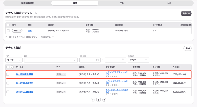Go to the next page arrow
The height and width of the screenshot is (107, 197).
(104, 100)
